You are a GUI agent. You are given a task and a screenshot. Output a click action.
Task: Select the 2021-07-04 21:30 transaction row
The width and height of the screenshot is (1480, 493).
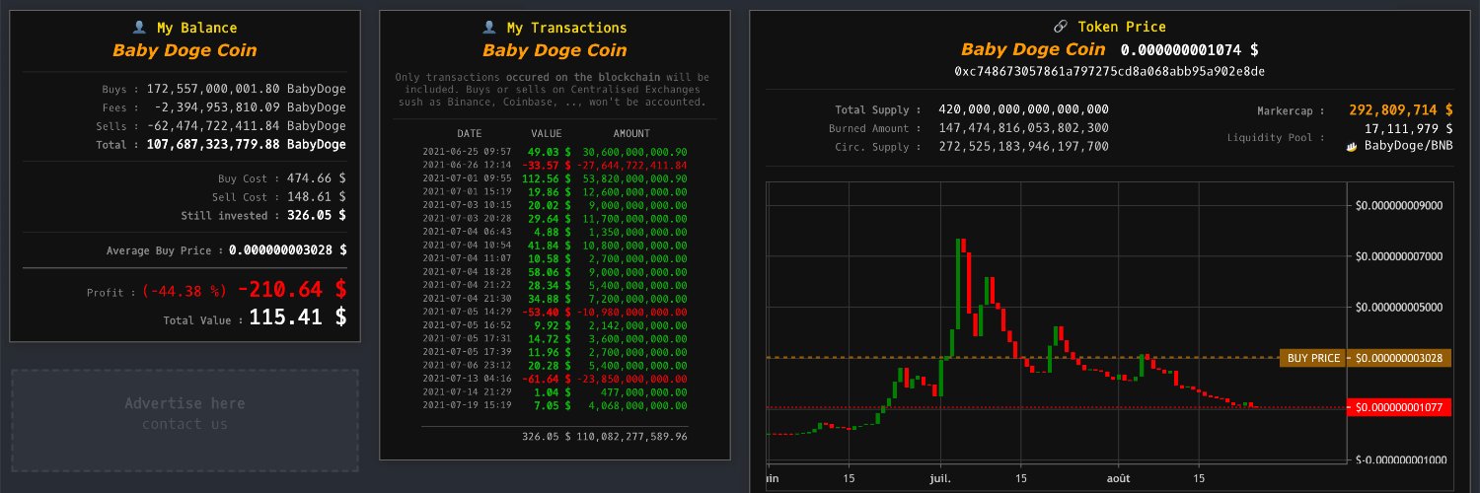tap(555, 298)
